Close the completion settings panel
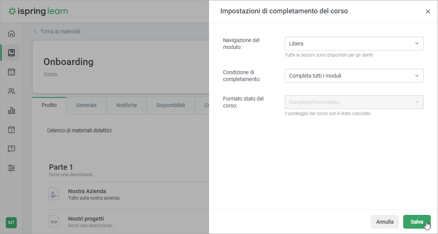The height and width of the screenshot is (234, 438). [x=428, y=11]
